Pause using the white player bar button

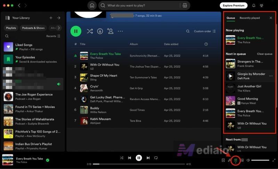click(139, 158)
